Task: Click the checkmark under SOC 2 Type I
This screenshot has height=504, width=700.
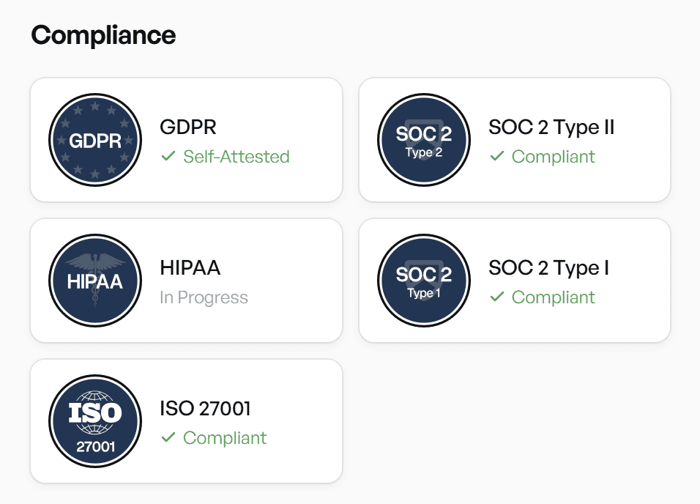Action: point(497,297)
